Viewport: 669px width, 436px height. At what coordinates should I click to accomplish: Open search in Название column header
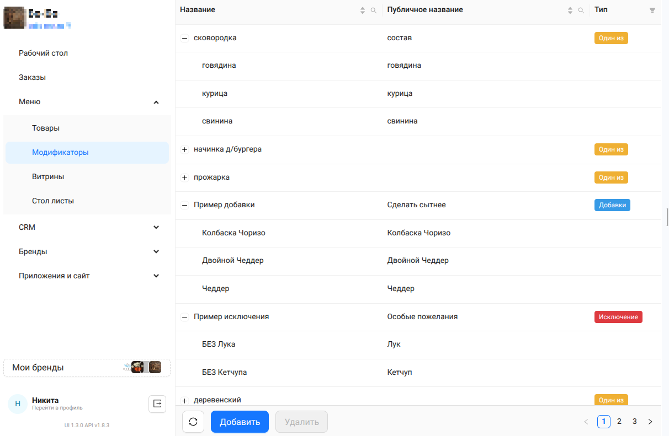coord(374,10)
